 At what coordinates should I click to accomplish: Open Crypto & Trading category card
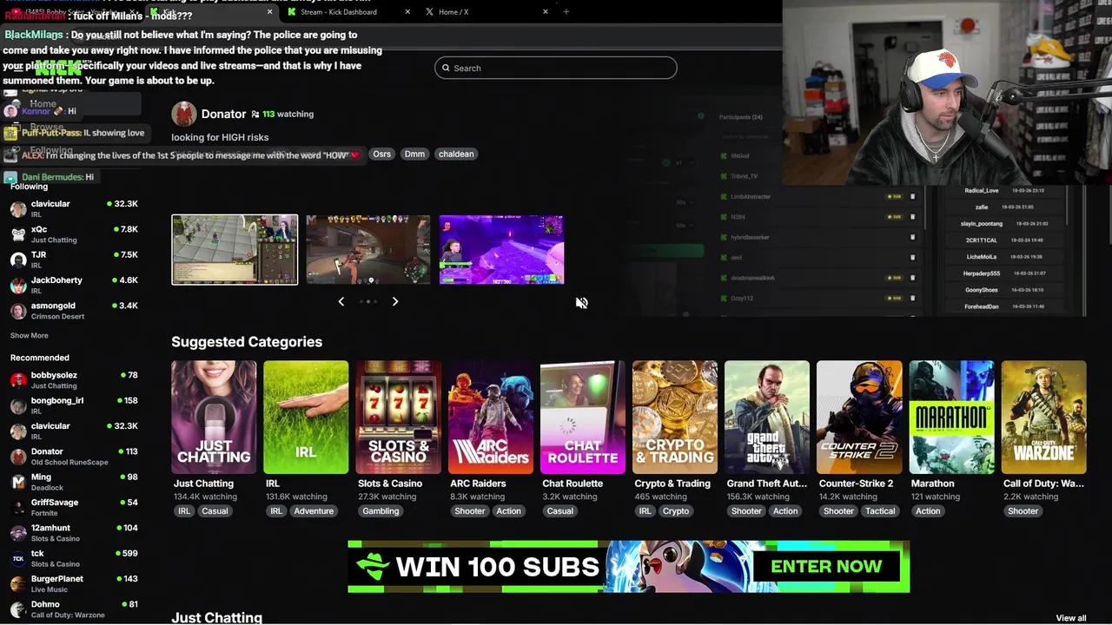[675, 417]
